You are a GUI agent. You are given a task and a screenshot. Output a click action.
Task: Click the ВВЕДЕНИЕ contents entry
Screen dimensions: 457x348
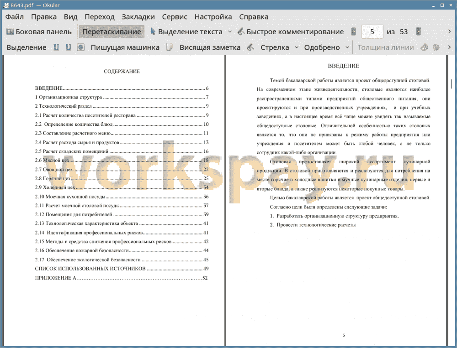(x=122, y=88)
